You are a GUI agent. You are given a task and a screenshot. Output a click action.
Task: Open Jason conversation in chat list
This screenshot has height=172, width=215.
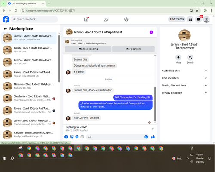click(29, 123)
